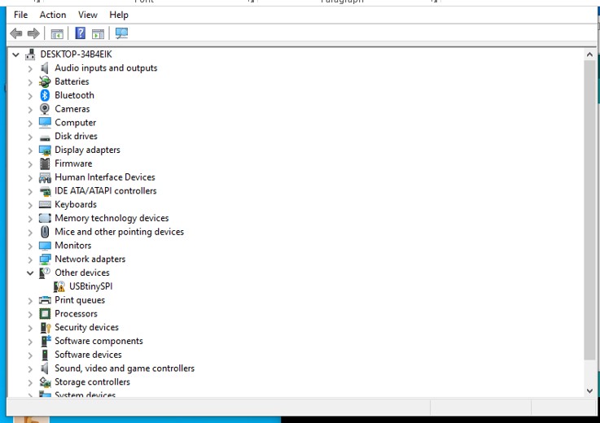
Task: Click the DESKTOP-34B4EIK computer icon
Action: 30,55
